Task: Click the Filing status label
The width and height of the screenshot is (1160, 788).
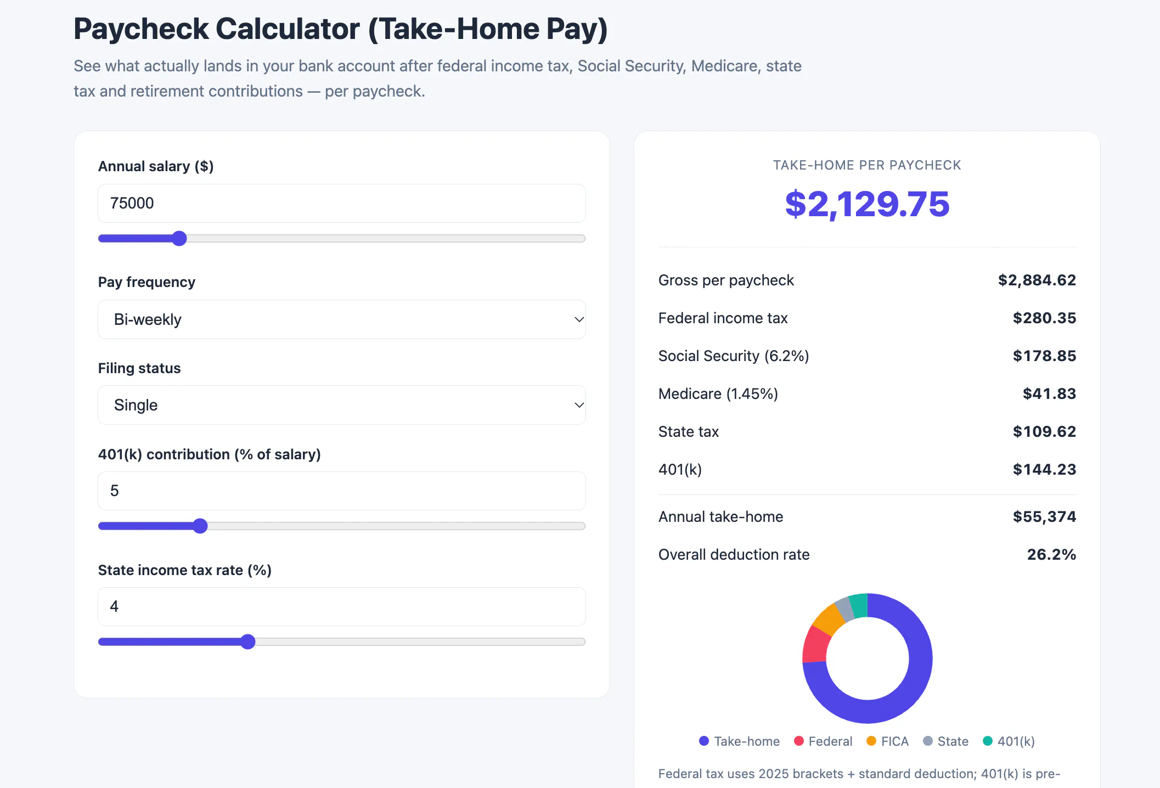Action: [x=139, y=368]
